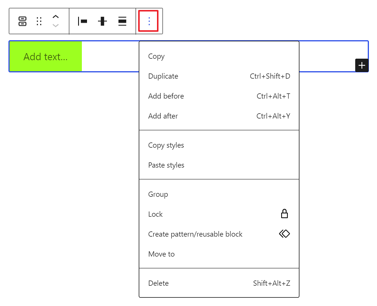Click the block drag handle icon
Screen dimensions: 377x306
tap(39, 21)
